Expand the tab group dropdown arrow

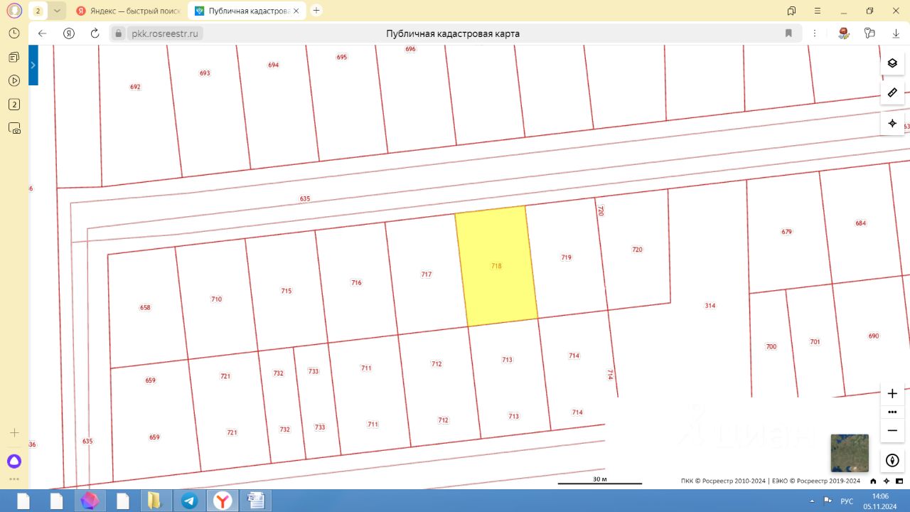[x=57, y=11]
